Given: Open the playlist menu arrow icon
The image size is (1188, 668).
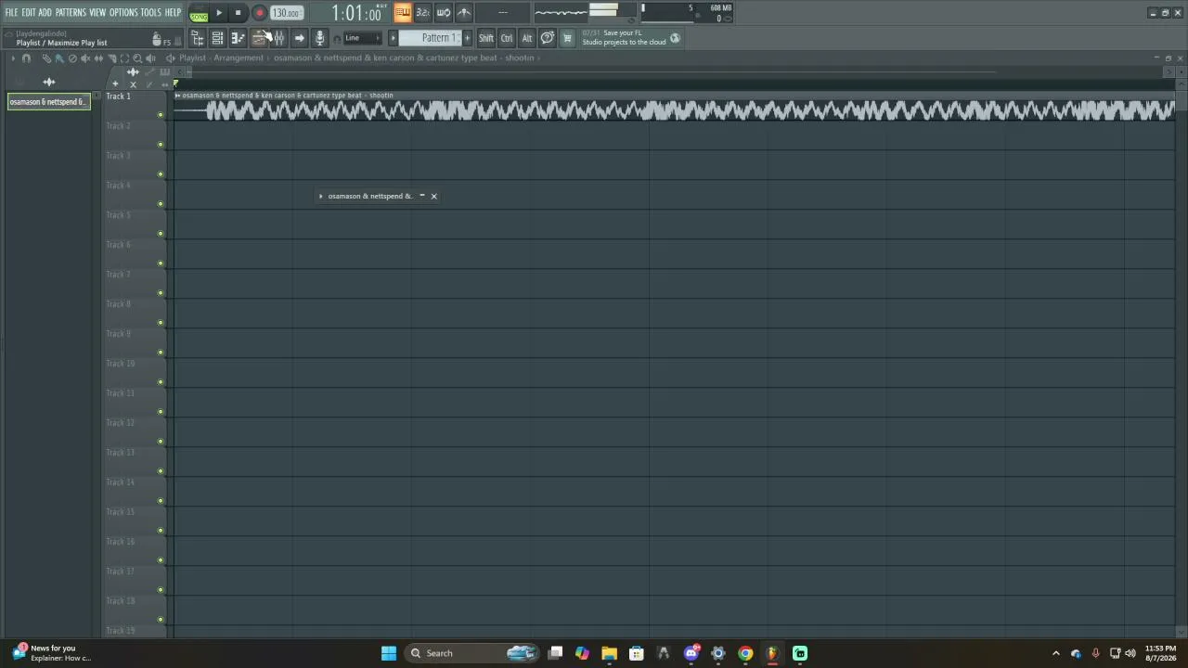Looking at the screenshot, I should [x=13, y=58].
